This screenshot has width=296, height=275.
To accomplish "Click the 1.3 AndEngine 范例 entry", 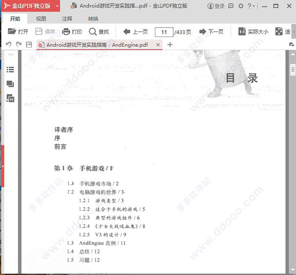I will (x=96, y=243).
